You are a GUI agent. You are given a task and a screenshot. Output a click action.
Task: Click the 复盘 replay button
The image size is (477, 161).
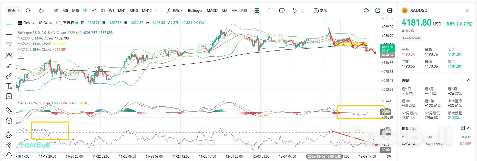tap(320, 11)
